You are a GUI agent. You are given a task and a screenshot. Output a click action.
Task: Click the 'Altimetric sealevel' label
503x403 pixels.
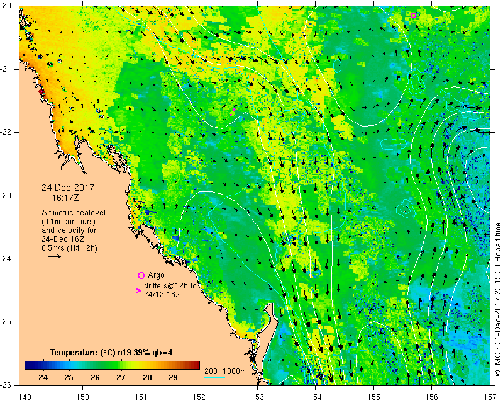(74, 213)
